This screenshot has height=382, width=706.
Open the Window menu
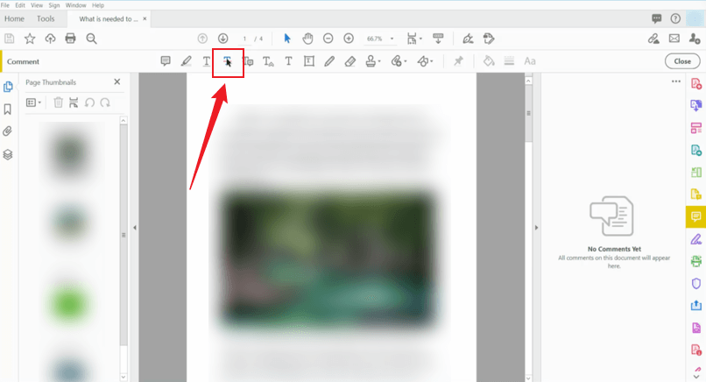point(75,5)
